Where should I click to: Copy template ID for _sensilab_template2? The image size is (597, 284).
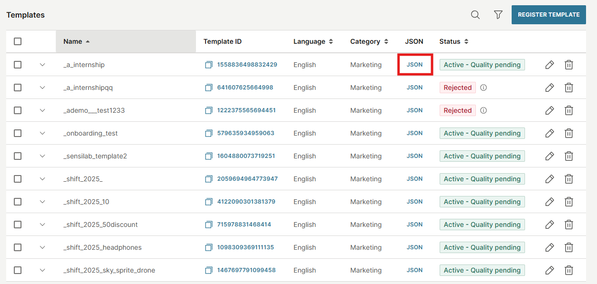tap(208, 156)
